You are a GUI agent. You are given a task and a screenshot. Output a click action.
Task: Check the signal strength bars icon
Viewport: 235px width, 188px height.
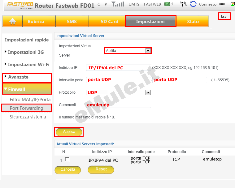click(118, 4)
